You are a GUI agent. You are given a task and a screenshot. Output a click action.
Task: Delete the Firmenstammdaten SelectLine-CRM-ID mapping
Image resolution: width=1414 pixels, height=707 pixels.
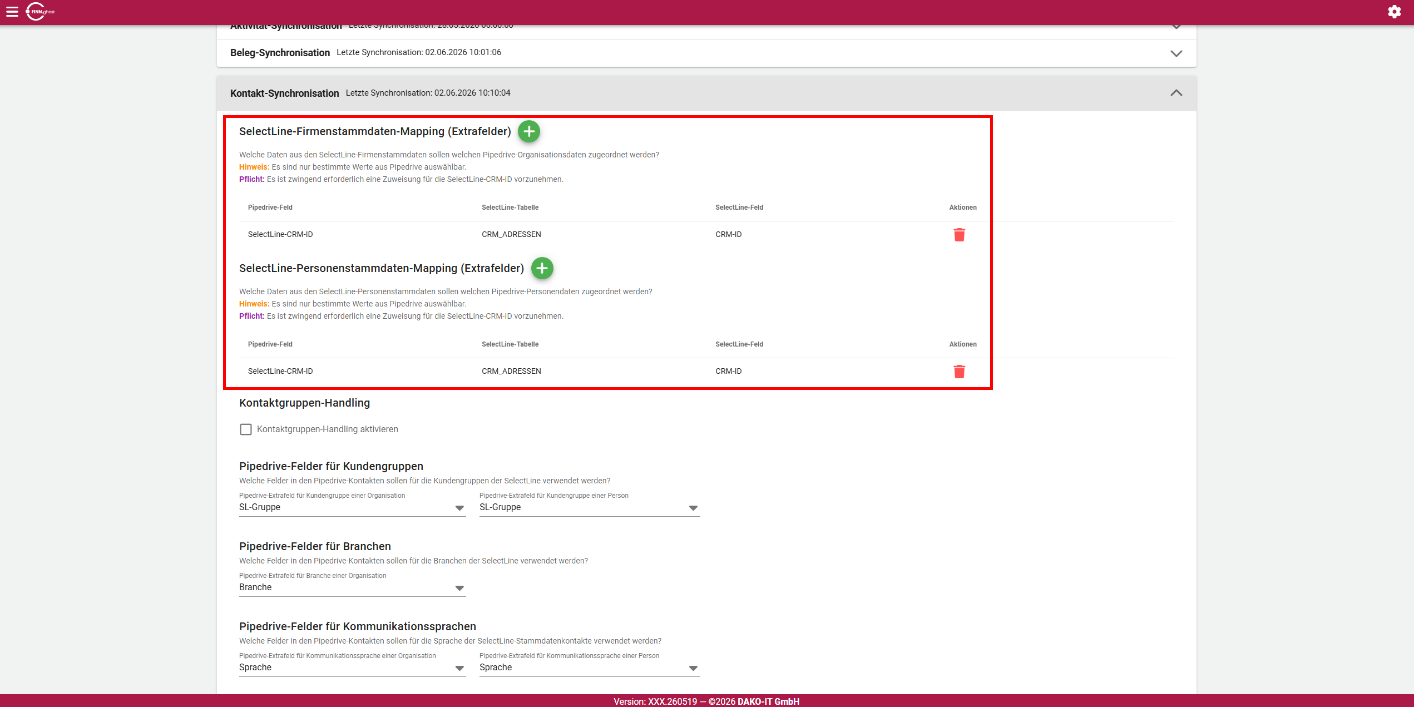(x=959, y=235)
